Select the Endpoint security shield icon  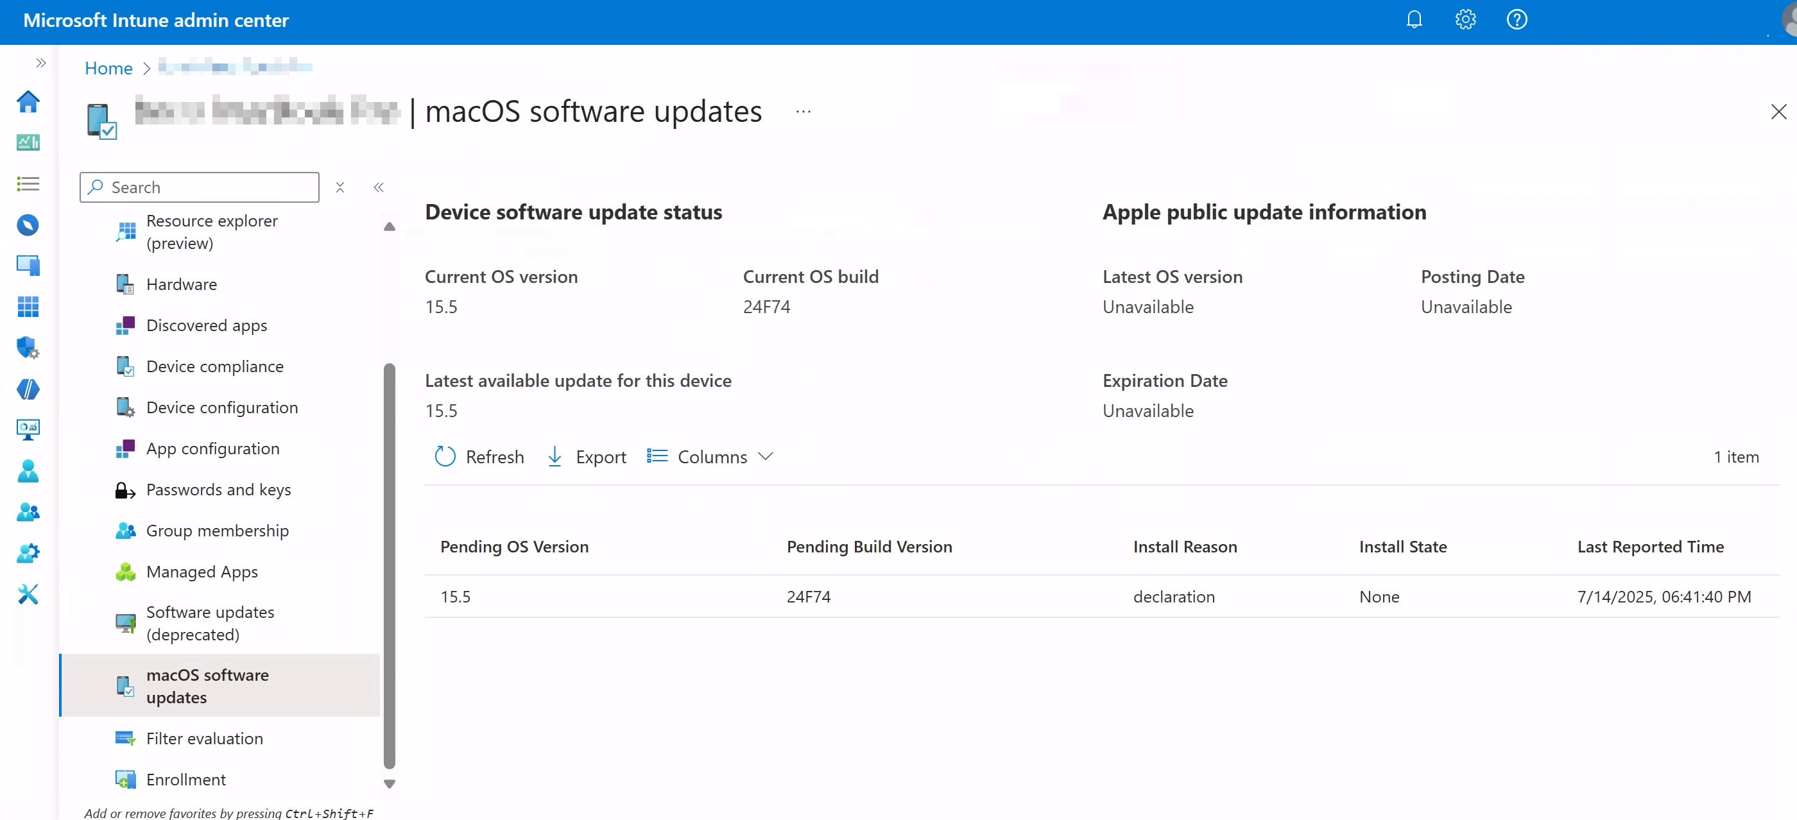point(28,348)
